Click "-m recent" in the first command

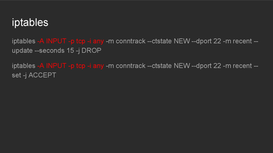point(237,41)
